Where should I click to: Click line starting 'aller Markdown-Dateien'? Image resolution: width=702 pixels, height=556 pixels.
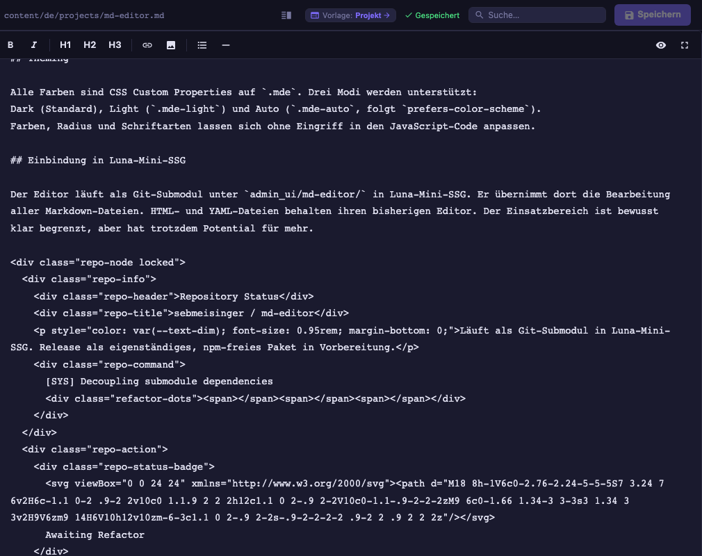(x=334, y=211)
